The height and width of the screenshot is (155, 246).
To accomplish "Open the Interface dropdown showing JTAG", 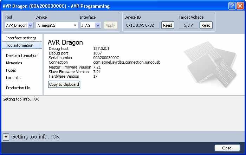I will (90, 25).
